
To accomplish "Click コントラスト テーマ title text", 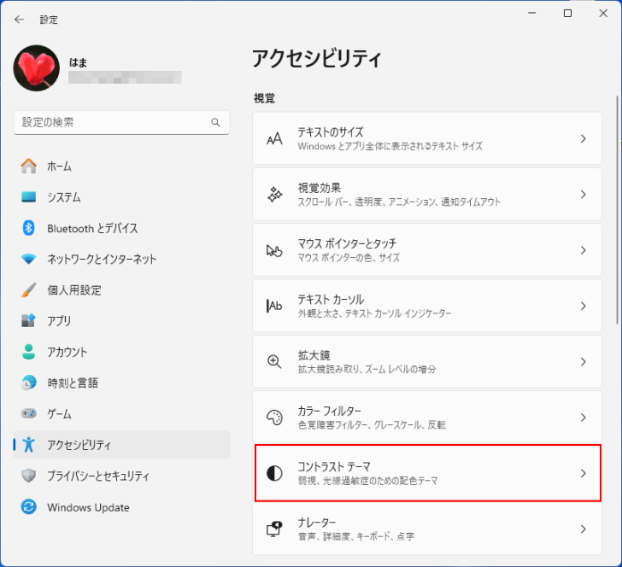I will point(334,467).
